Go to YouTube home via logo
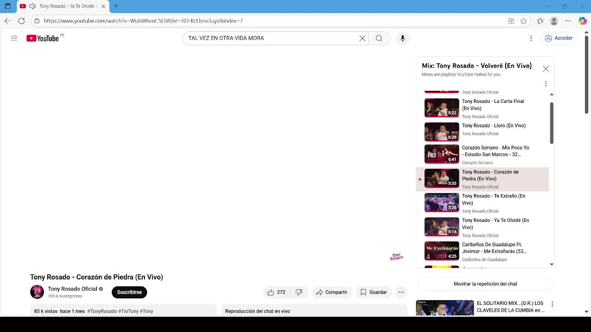Viewport: 591px width, 332px height. (x=42, y=38)
